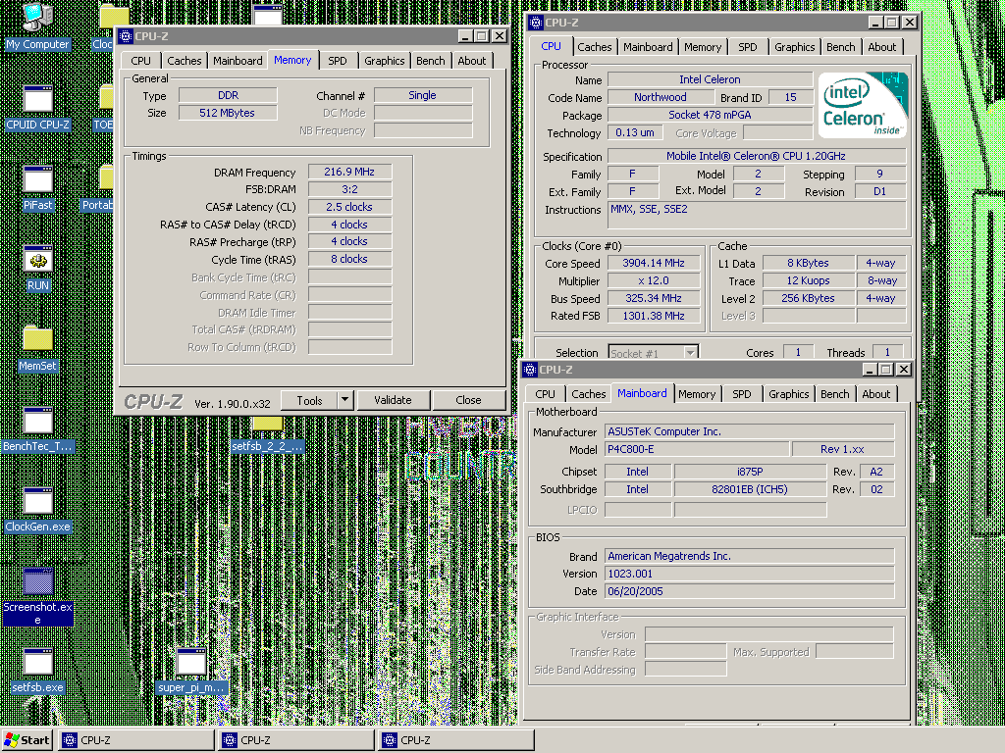The image size is (1005, 753).
Task: Click the DRAM Frequency 216.9 MHz value
Action: tap(349, 172)
